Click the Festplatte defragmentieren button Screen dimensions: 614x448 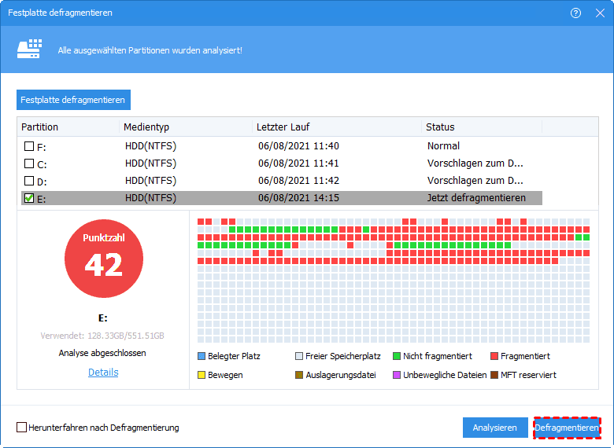(x=73, y=100)
